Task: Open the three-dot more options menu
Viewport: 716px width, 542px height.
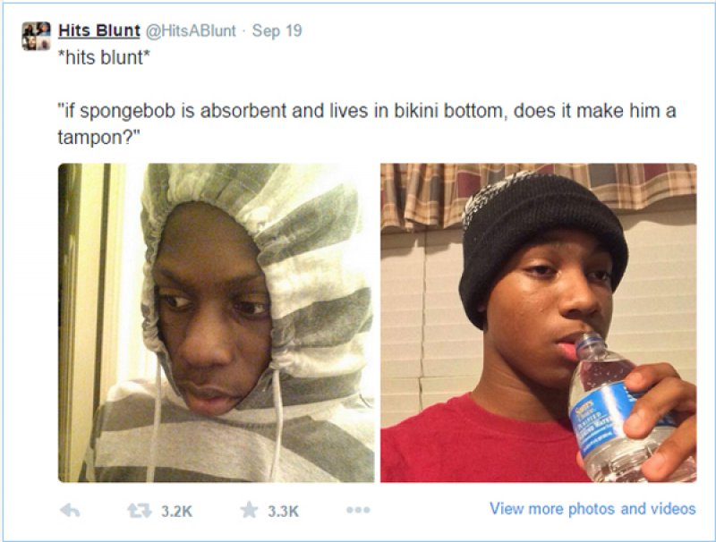Action: point(358,510)
